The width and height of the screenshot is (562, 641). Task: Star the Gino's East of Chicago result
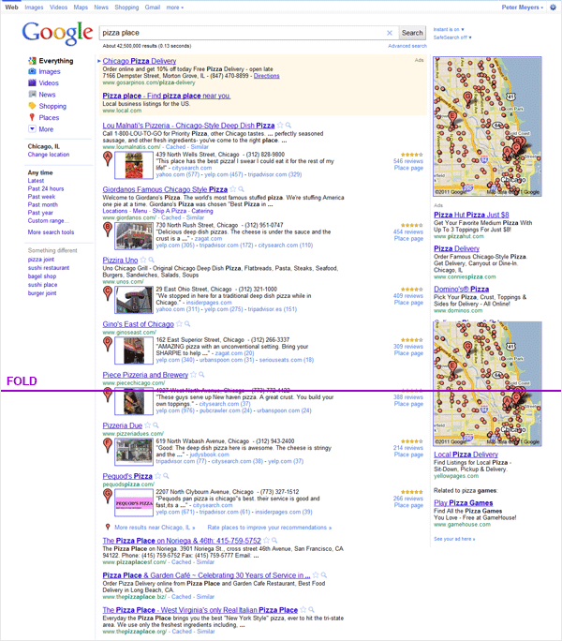coord(179,323)
